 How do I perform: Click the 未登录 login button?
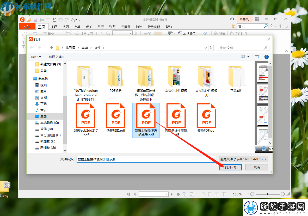[x=244, y=19]
